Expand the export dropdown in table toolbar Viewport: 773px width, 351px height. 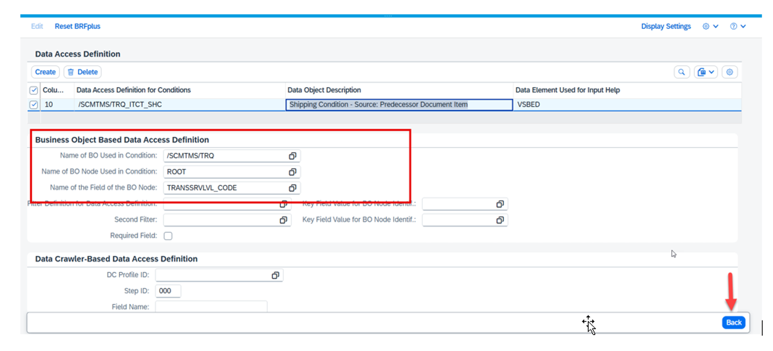(x=706, y=72)
